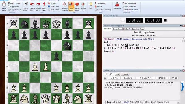Viewport: 185px width, 104px height.
Task: Click the Load Next Game icon
Action: (123, 6)
